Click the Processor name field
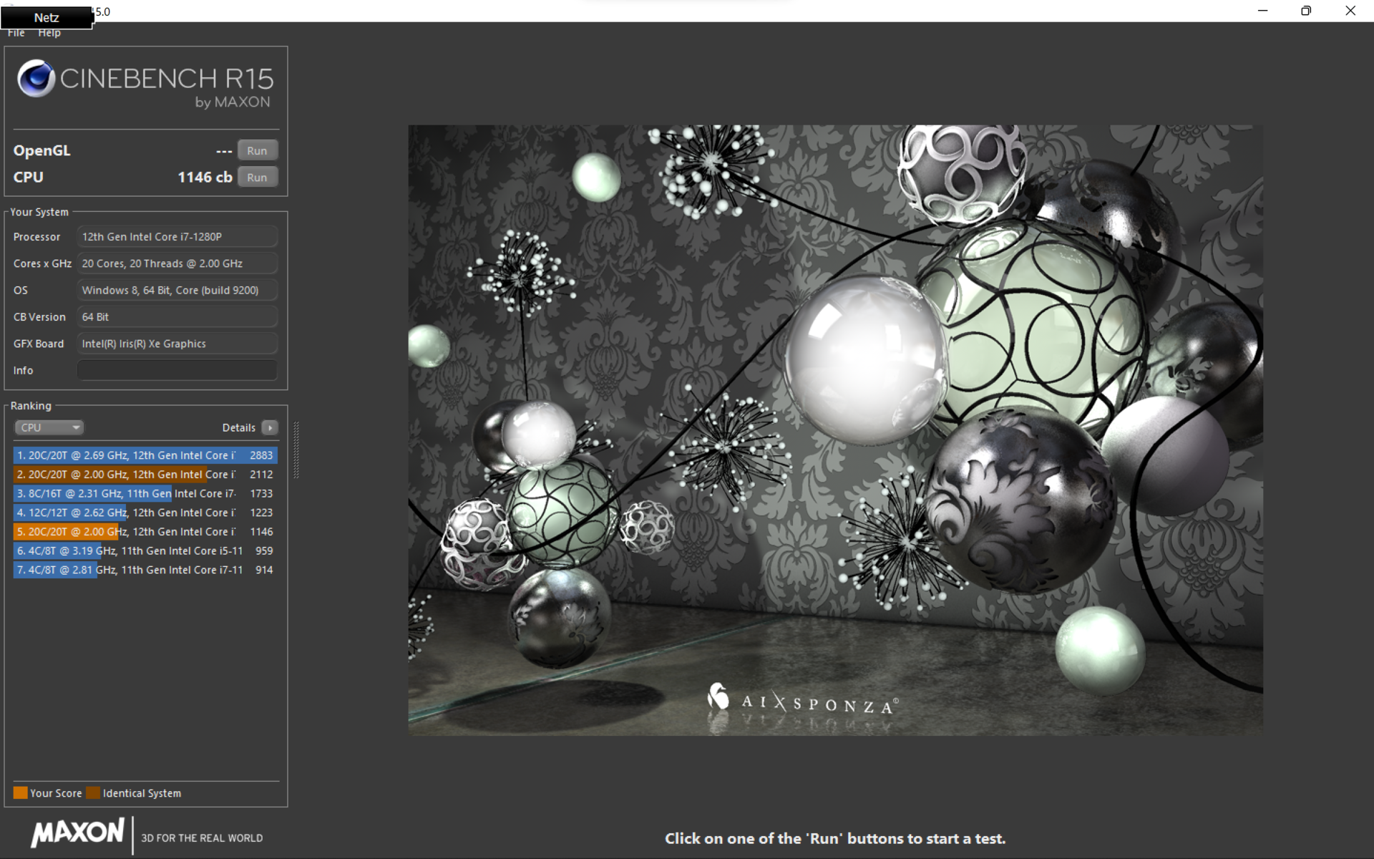Image resolution: width=1374 pixels, height=859 pixels. coord(177,237)
